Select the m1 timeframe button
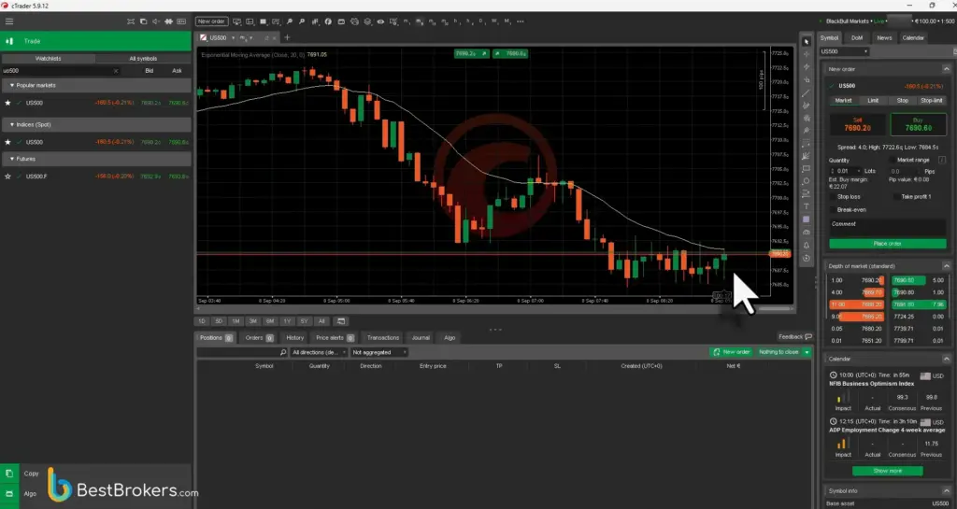Screen dimensions: 957x509 pyautogui.click(x=407, y=21)
